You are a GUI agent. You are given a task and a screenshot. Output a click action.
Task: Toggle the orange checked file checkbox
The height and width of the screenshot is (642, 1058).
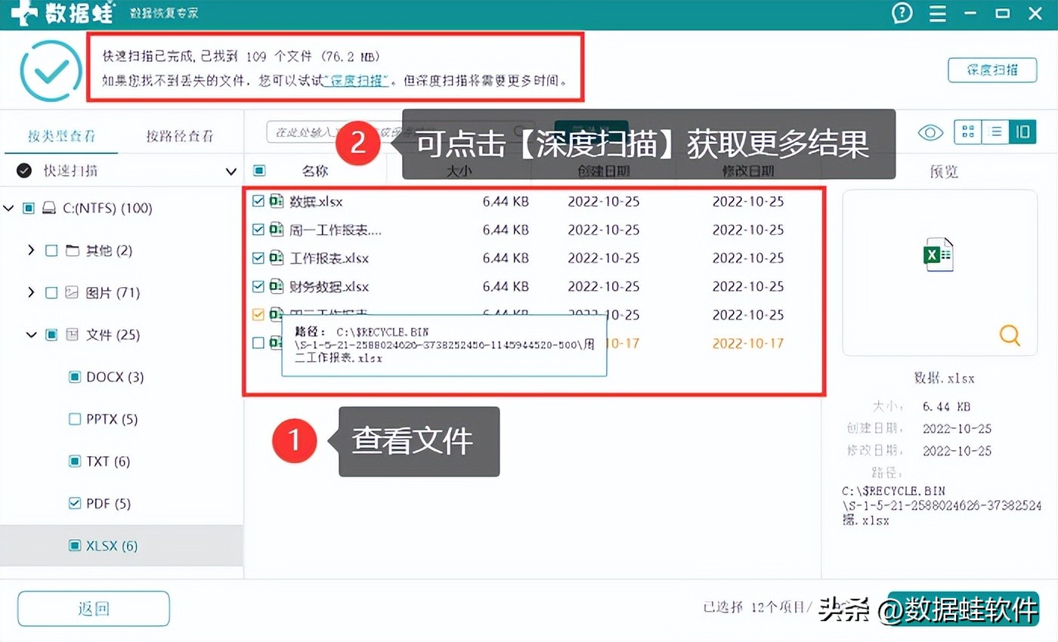coord(258,314)
